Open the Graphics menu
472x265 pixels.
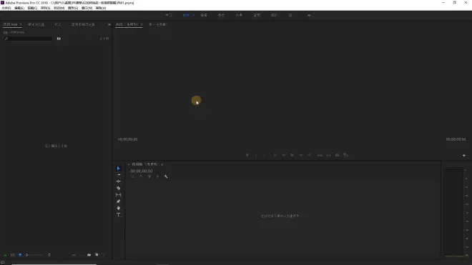point(73,8)
